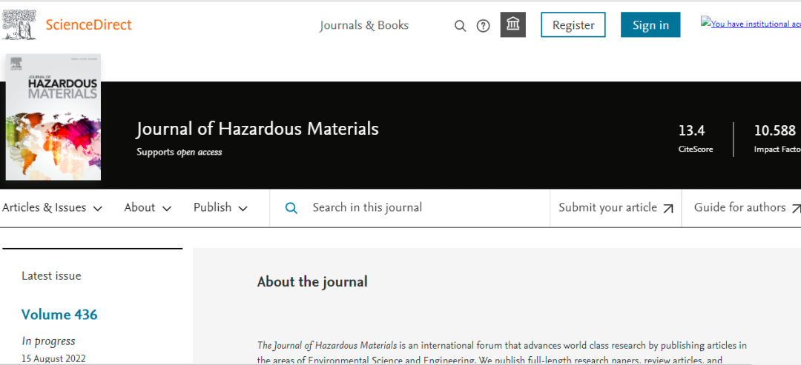Click the arrow icon beside Guide for authors
Image resolution: width=801 pixels, height=365 pixels.
[796, 209]
